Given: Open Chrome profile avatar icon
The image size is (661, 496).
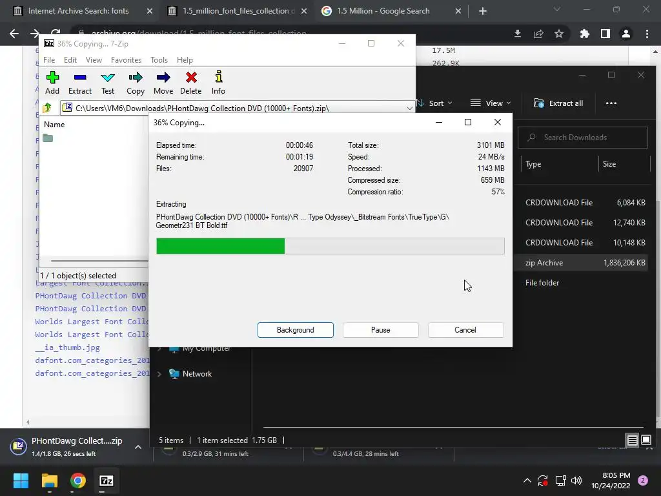Looking at the screenshot, I should (x=626, y=34).
